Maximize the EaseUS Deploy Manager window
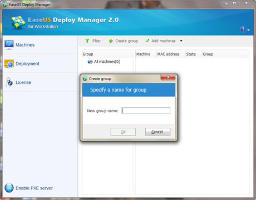Image resolution: width=256 pixels, height=200 pixels. click(x=235, y=3)
